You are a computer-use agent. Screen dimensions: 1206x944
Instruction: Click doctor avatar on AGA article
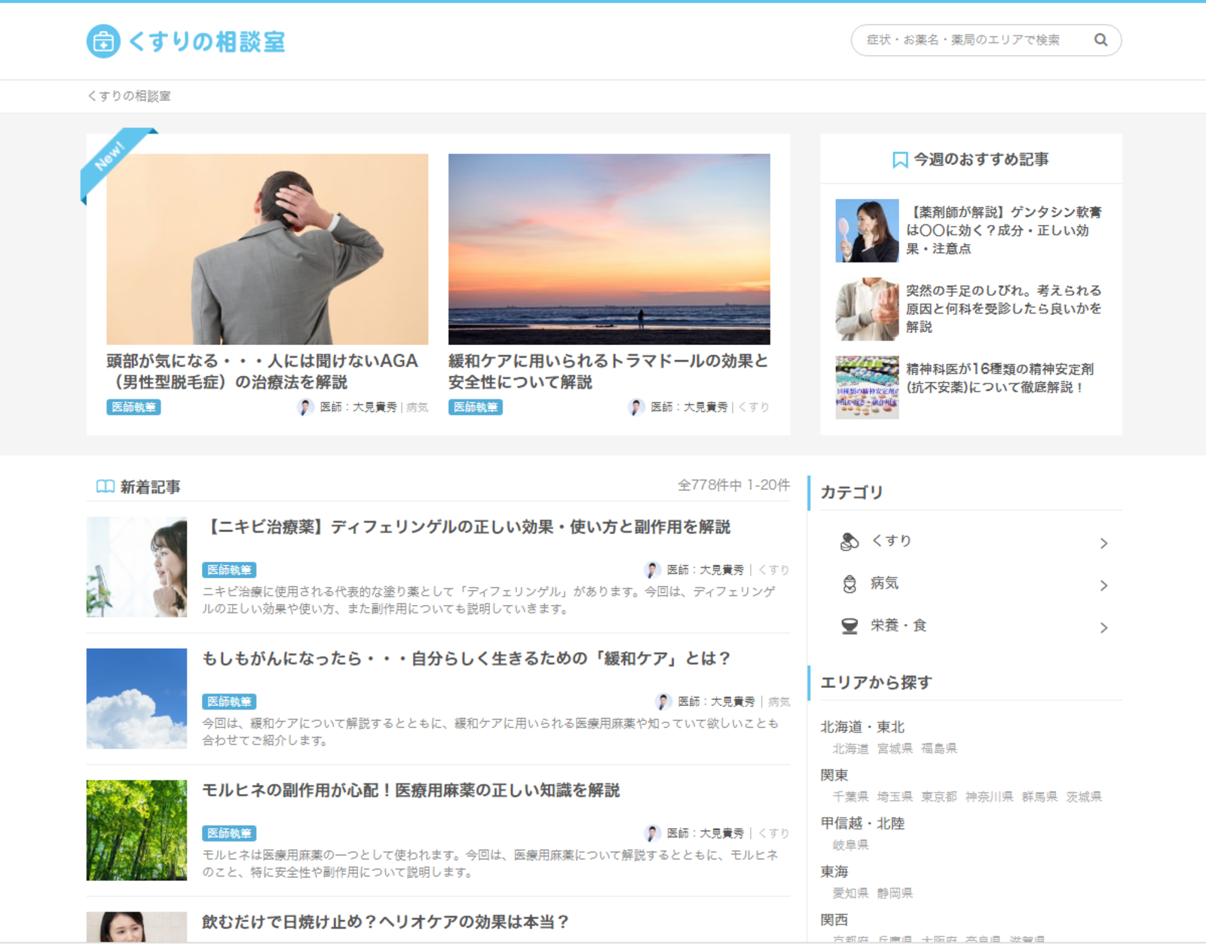(305, 407)
